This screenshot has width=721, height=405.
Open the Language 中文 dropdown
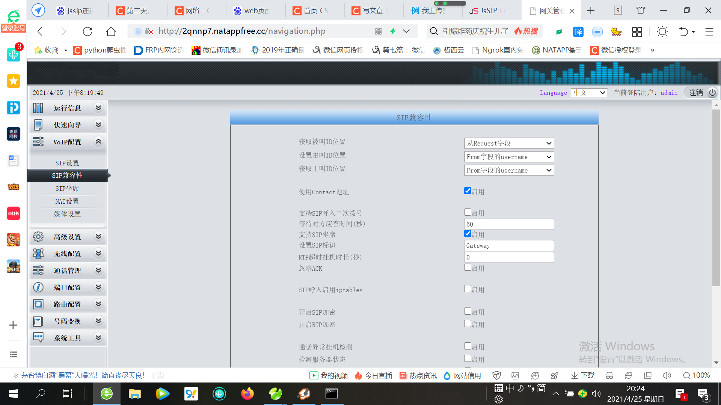(x=589, y=93)
